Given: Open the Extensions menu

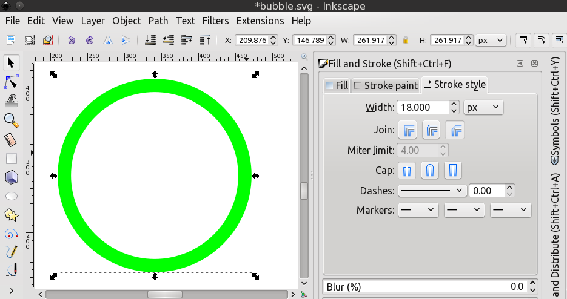Looking at the screenshot, I should tap(260, 21).
